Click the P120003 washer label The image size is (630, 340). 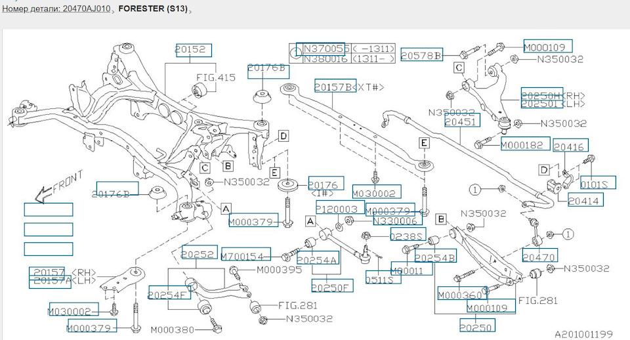tap(340, 207)
